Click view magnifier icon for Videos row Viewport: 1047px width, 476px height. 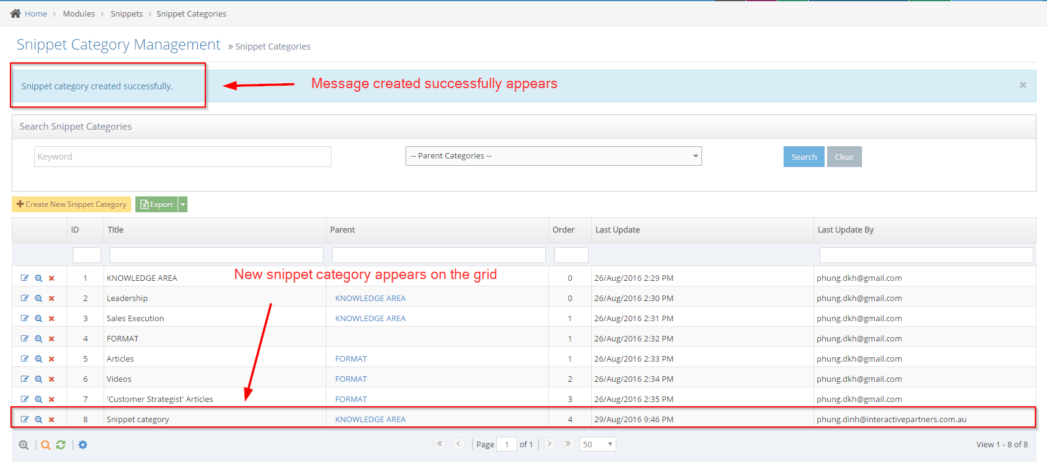click(39, 379)
